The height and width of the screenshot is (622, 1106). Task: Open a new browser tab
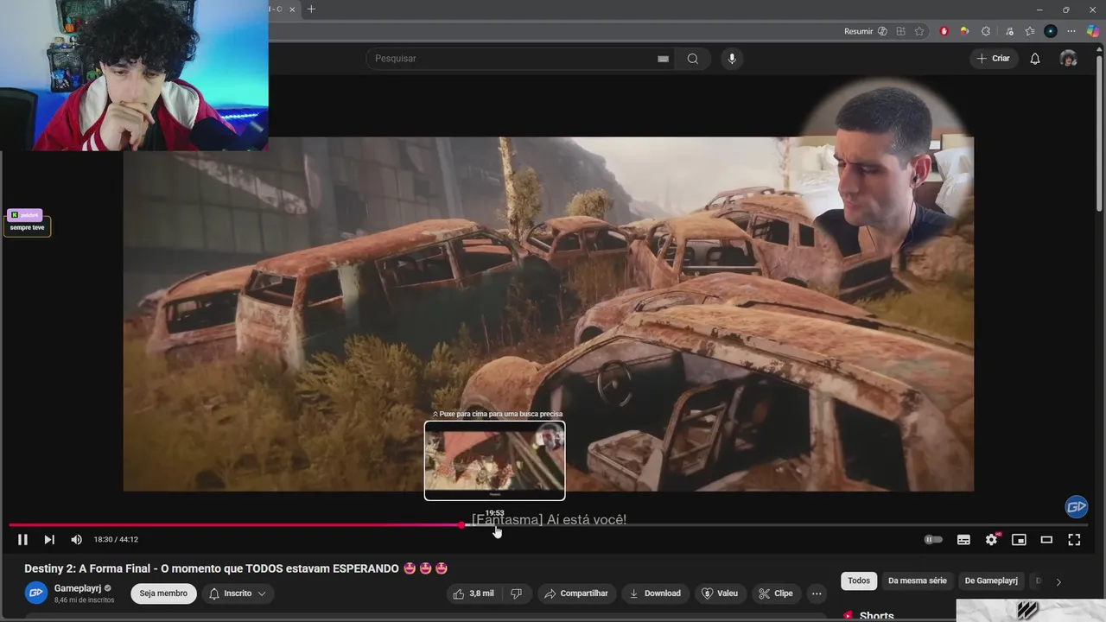[x=311, y=10]
